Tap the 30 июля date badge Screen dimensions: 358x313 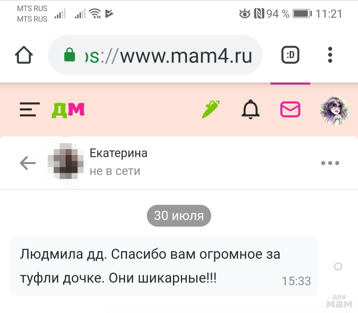(179, 216)
